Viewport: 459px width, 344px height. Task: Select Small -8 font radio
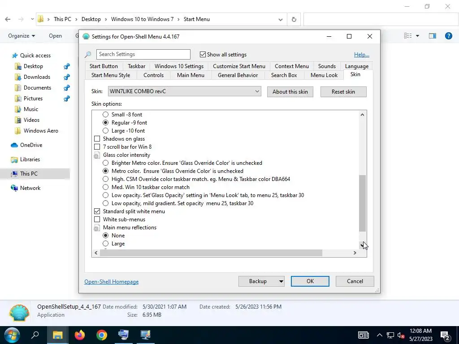tap(105, 115)
